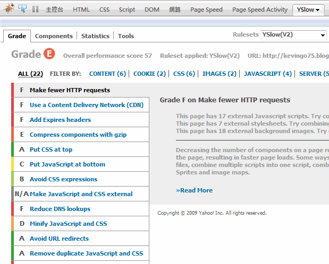Filter rules by CONTENT (6)
The width and height of the screenshot is (329, 264).
point(107,74)
